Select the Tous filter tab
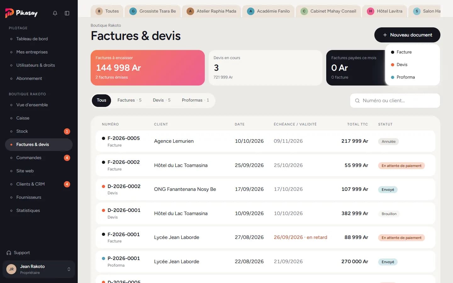This screenshot has height=283, width=453. click(101, 100)
